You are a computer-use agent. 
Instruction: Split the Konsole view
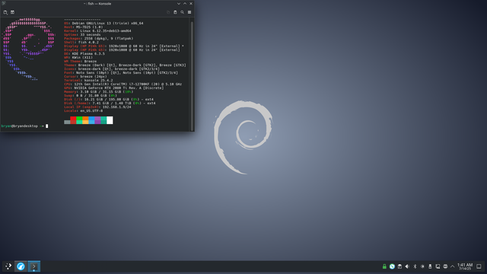click(x=12, y=12)
